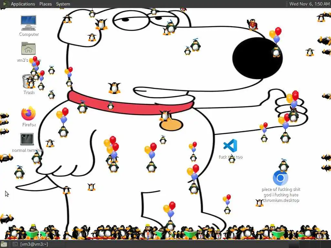Launch Firefox from the desktop
This screenshot has height=248, width=331.
click(28, 113)
